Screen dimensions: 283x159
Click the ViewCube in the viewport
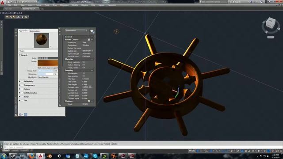coord(270,23)
